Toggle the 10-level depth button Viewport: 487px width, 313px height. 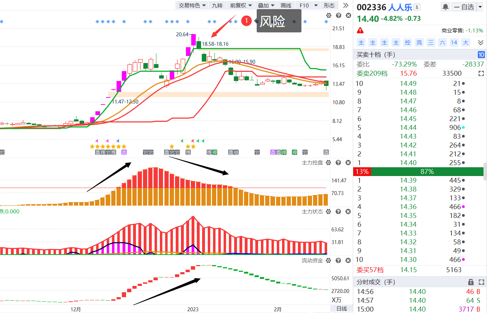[x=481, y=55]
